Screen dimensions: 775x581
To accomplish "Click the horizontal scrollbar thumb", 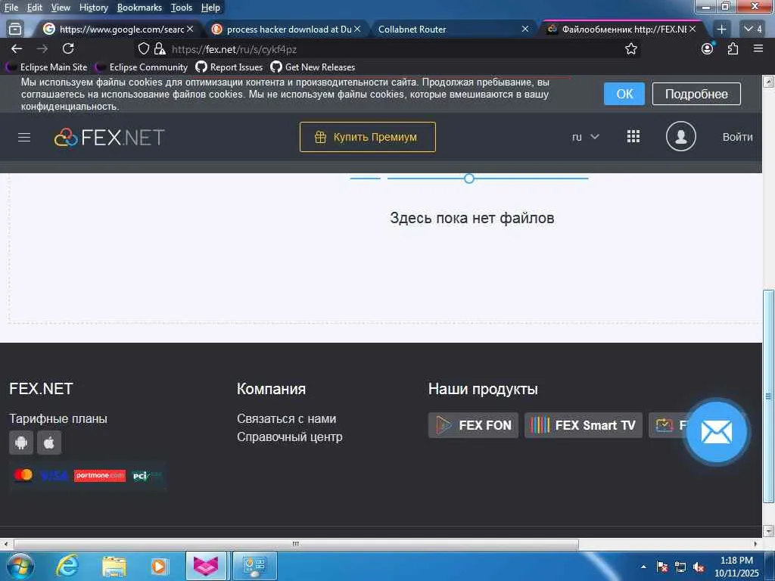I will click(296, 544).
